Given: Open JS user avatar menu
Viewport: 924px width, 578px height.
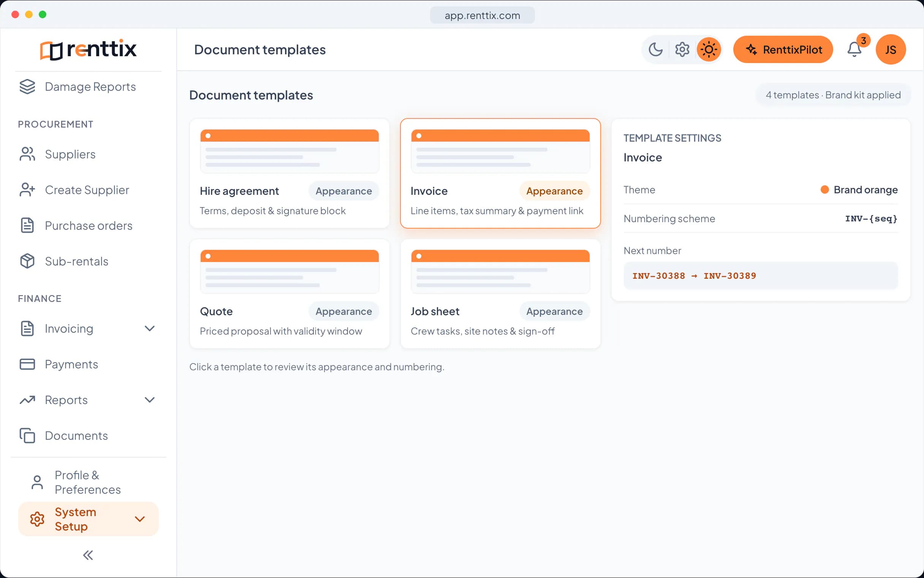Looking at the screenshot, I should coord(890,49).
